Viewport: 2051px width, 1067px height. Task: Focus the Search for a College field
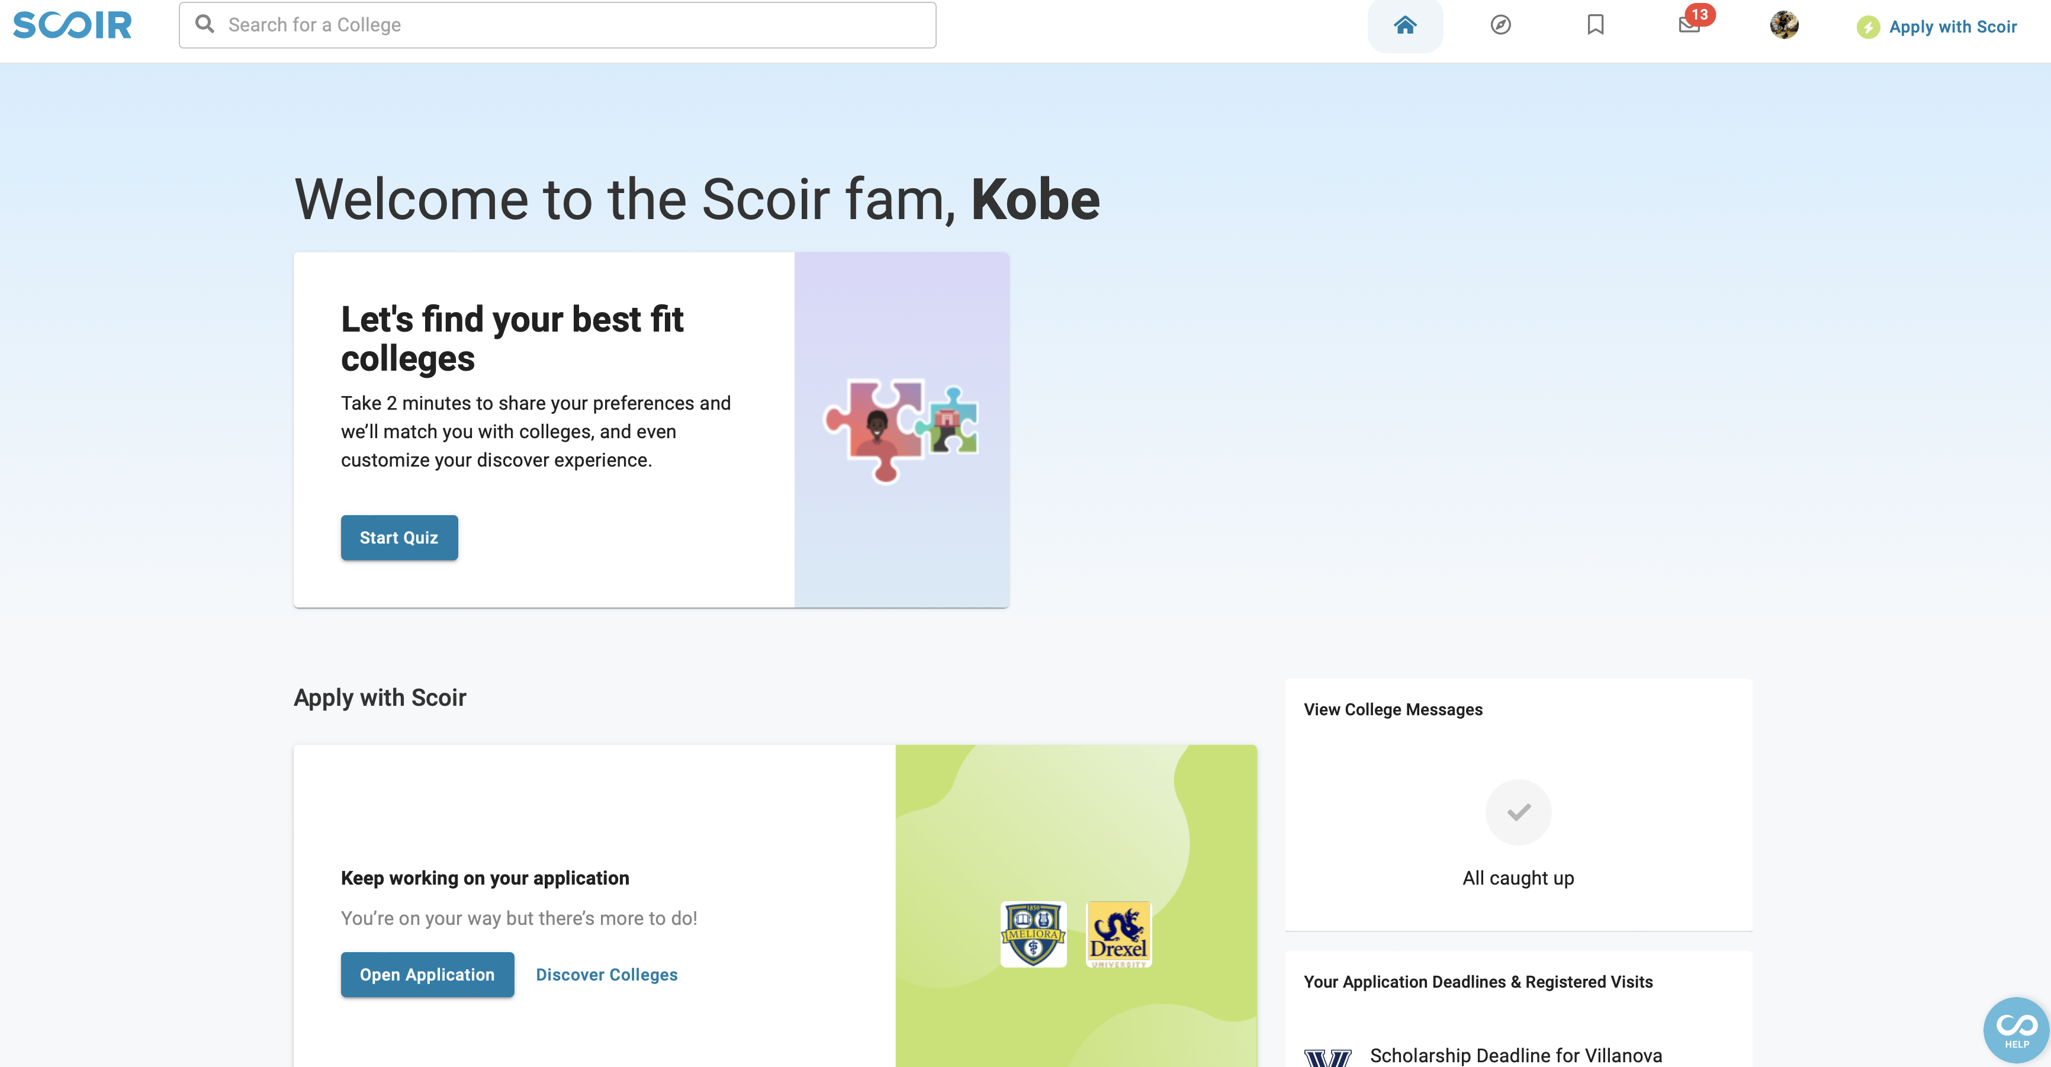coord(557,25)
